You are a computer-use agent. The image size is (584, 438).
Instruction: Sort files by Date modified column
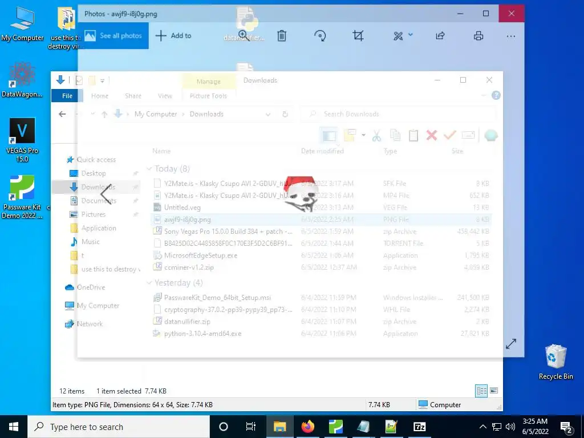[x=322, y=151]
